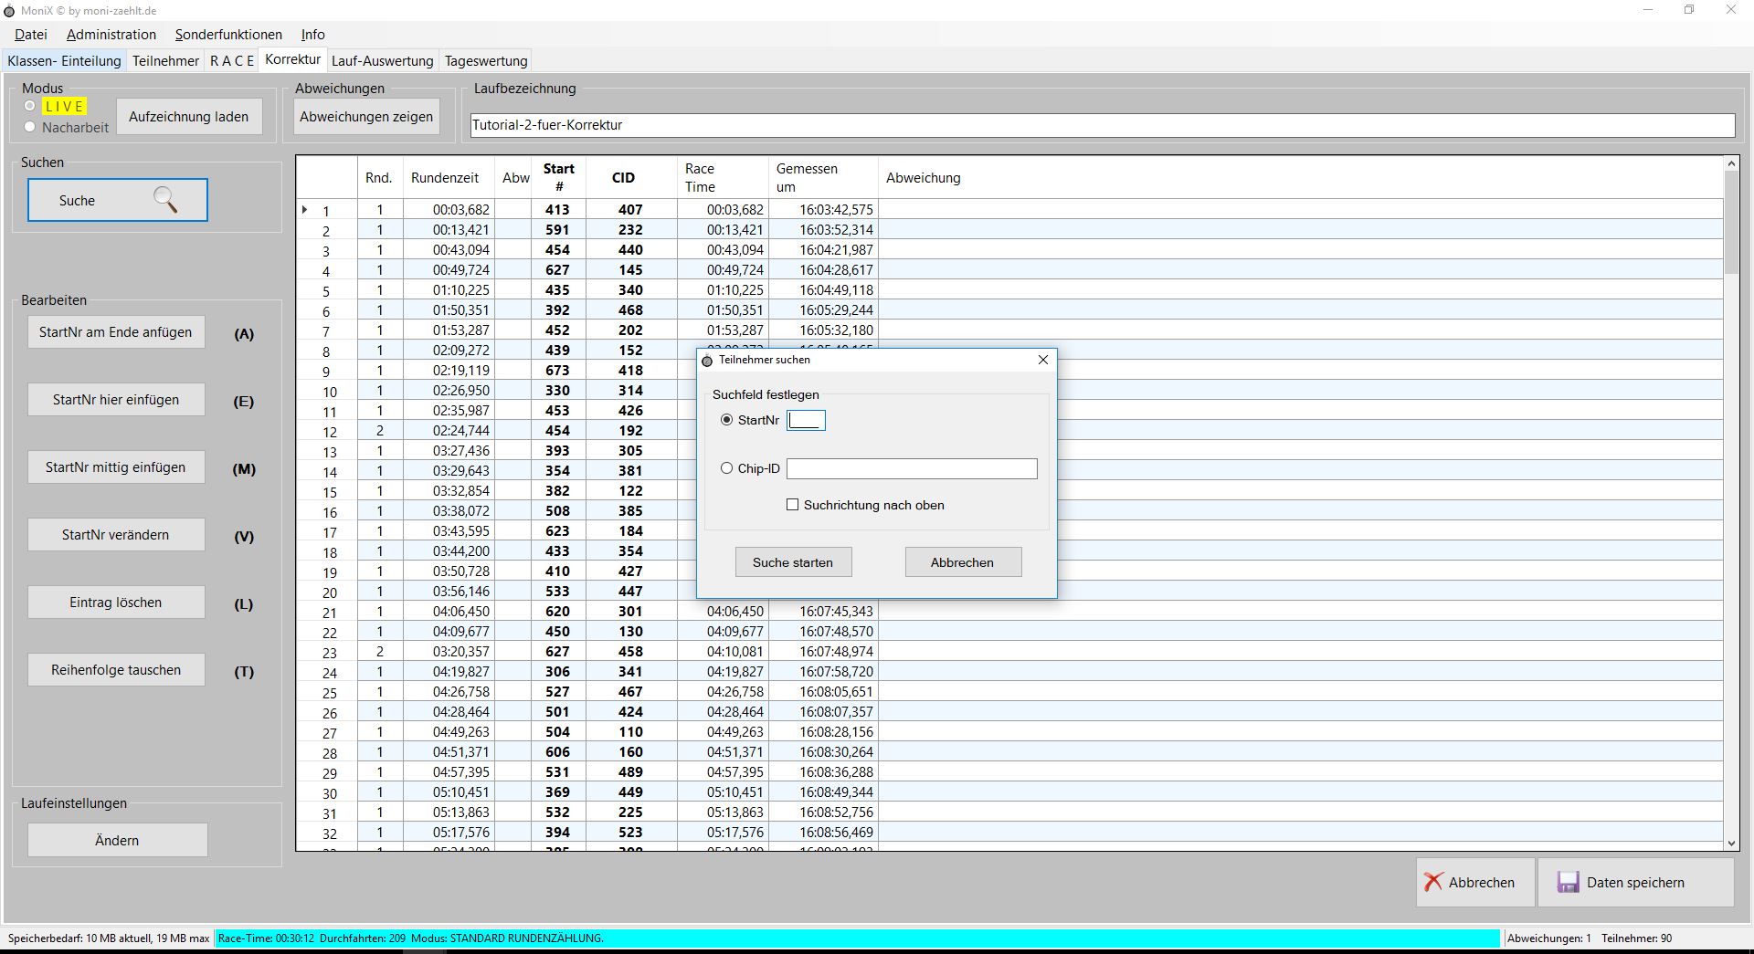Click CID cell 340 in row 5

pos(630,290)
